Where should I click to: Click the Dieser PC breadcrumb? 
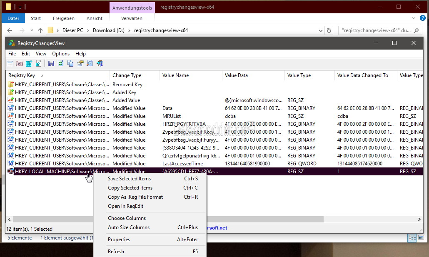[x=72, y=30]
